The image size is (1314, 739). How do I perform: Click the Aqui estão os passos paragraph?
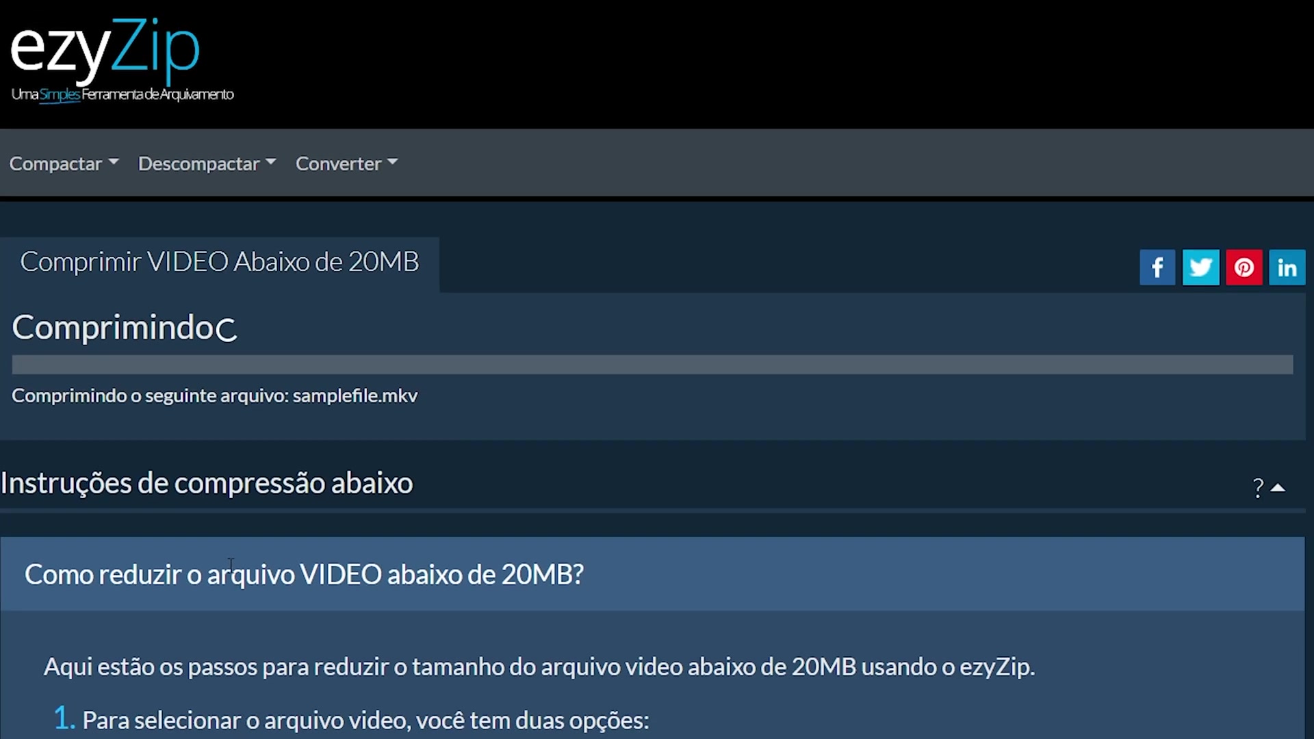pyautogui.click(x=539, y=667)
